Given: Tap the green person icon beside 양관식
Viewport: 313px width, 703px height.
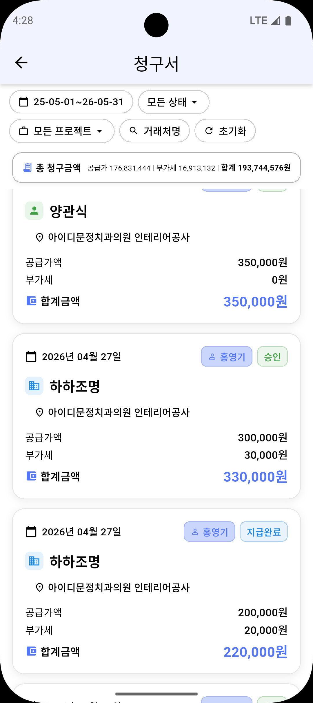Looking at the screenshot, I should click(x=34, y=211).
